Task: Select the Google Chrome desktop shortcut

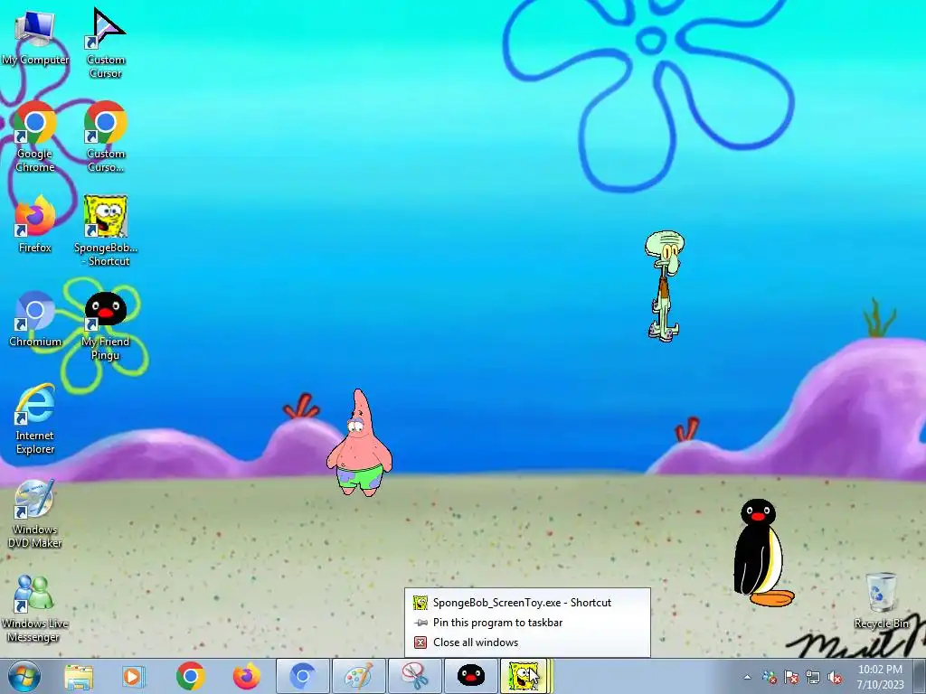Action: (x=35, y=137)
